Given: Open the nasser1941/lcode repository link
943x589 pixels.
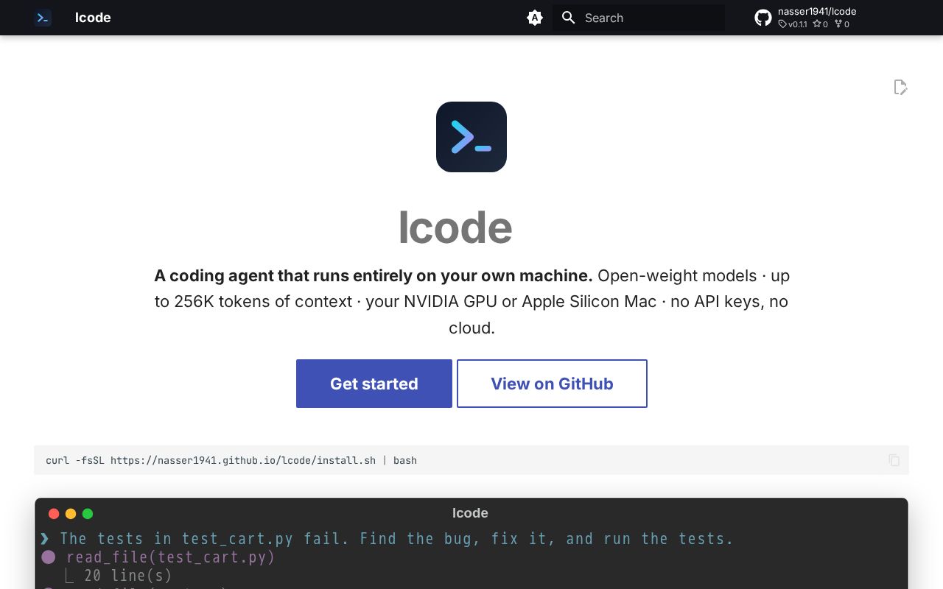Looking at the screenshot, I should (817, 11).
